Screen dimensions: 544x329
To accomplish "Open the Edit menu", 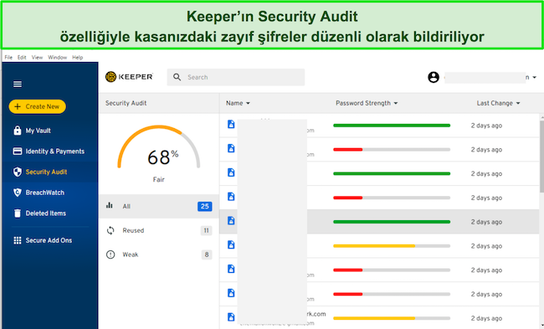I will click(22, 57).
